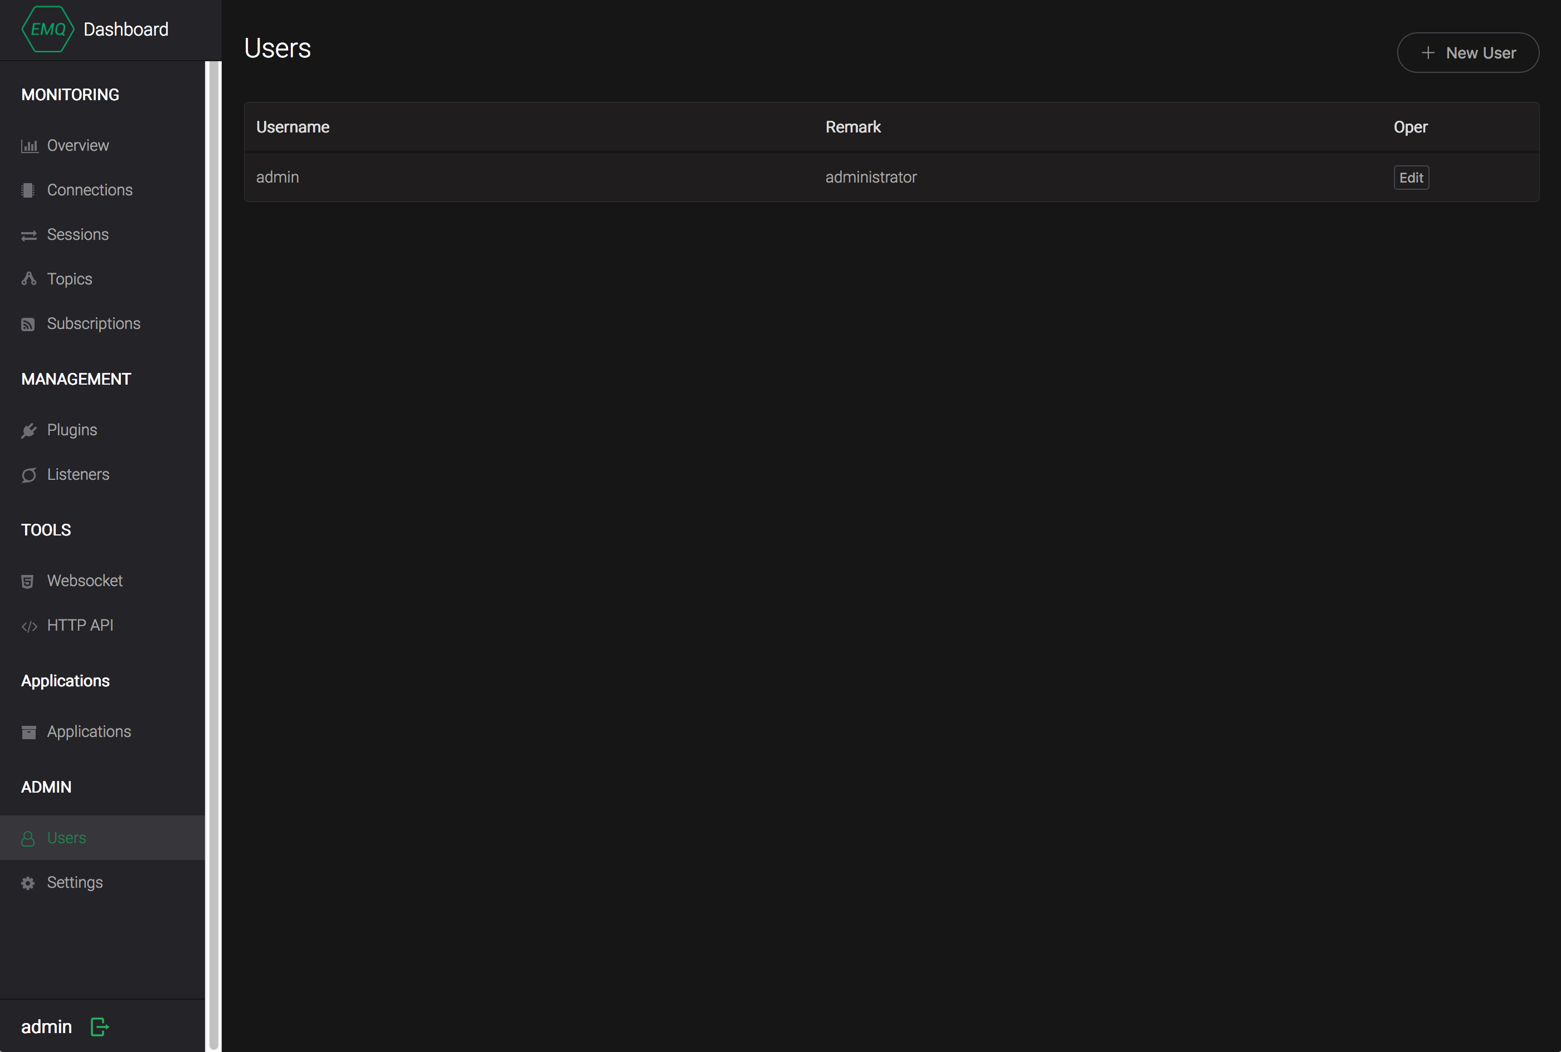Viewport: 1561px width, 1052px height.
Task: Go to Listeners in Management
Action: tap(78, 474)
